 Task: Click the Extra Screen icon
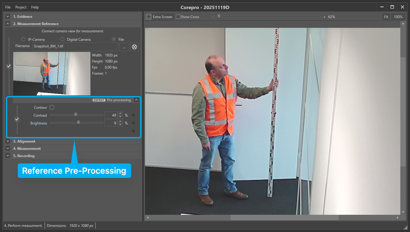click(x=149, y=17)
